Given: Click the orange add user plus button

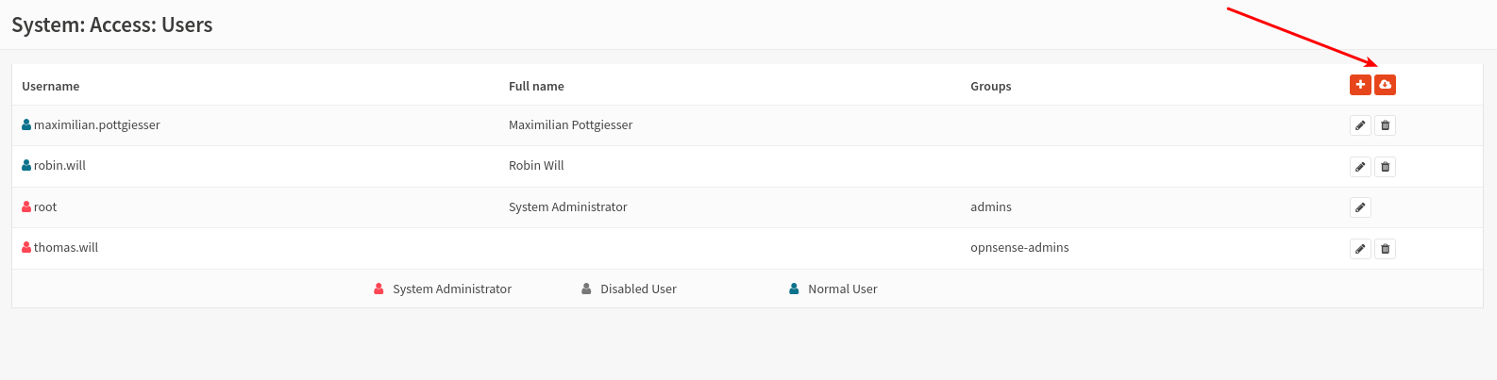Looking at the screenshot, I should coord(1360,85).
